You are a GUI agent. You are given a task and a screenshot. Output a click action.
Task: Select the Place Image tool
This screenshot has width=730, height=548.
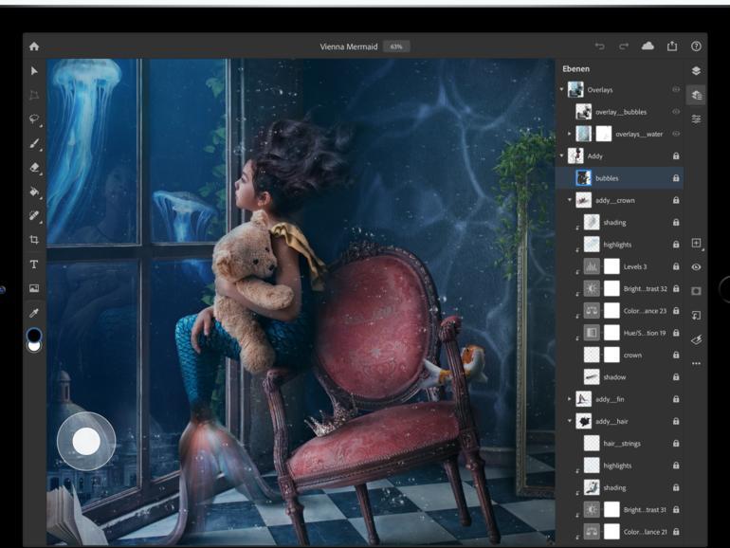tap(34, 288)
